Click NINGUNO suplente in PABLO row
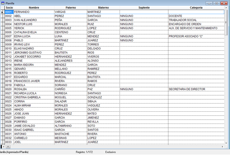230x155 pixels. pos(144,40)
